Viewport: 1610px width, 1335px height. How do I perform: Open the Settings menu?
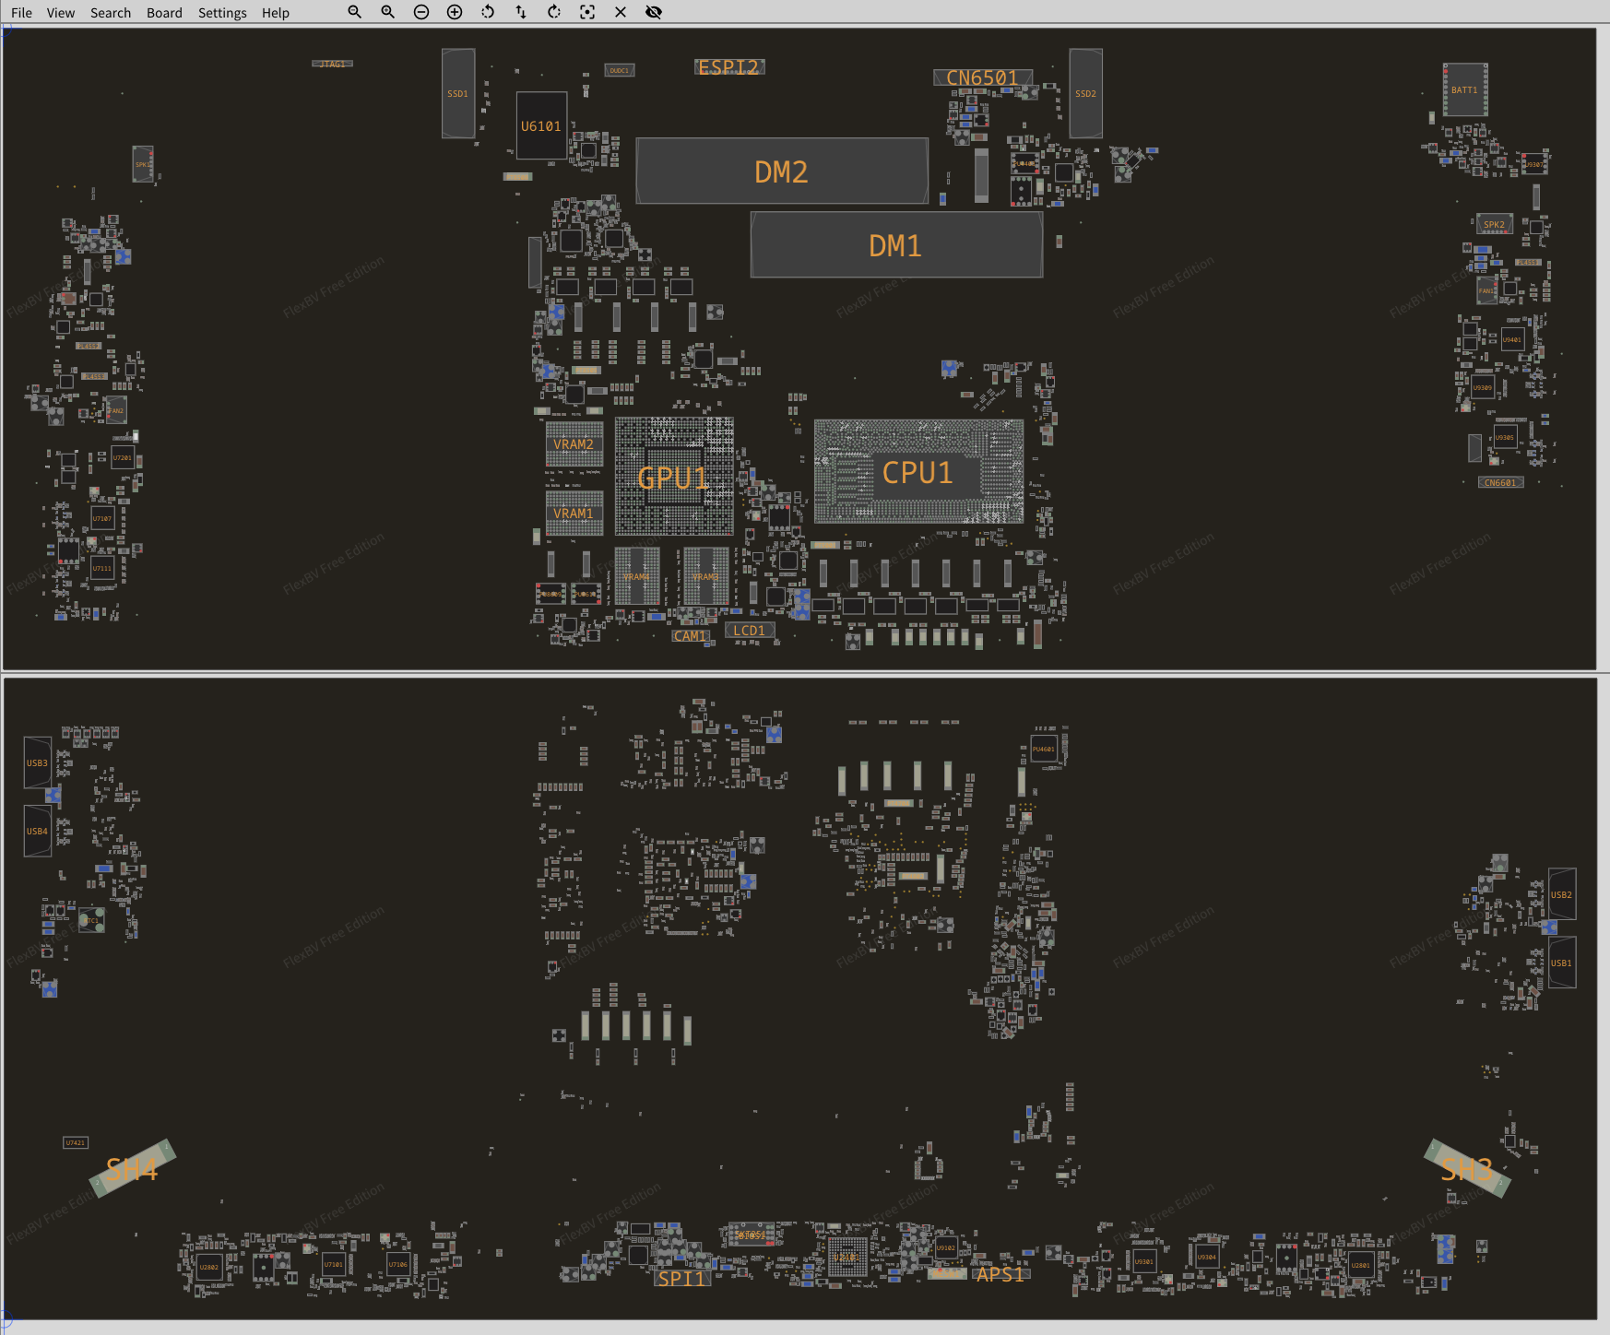point(222,13)
